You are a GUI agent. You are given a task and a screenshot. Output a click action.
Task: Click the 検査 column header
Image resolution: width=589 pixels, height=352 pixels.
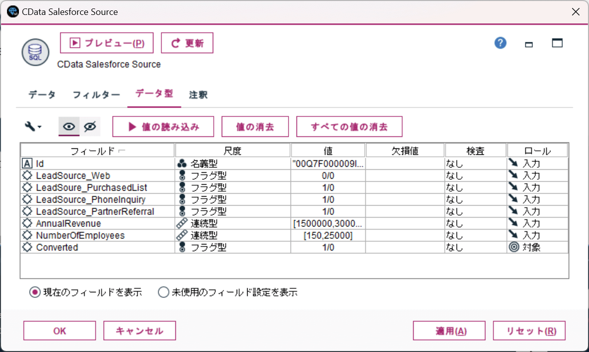point(475,151)
